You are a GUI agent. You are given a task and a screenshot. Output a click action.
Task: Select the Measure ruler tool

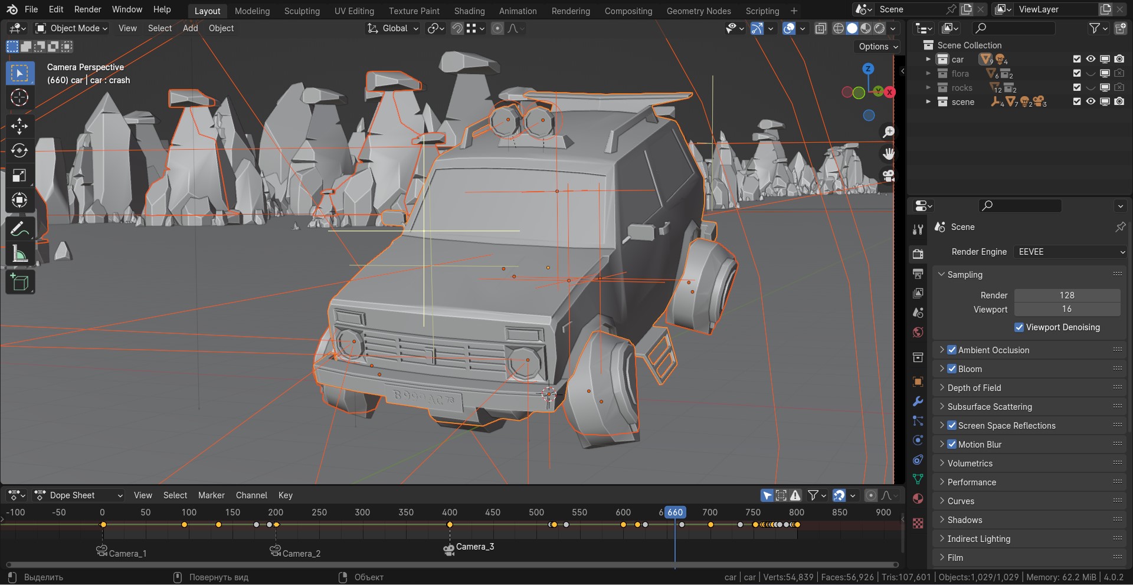point(19,254)
